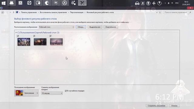Open the taskbar clock and date

[186, 3]
